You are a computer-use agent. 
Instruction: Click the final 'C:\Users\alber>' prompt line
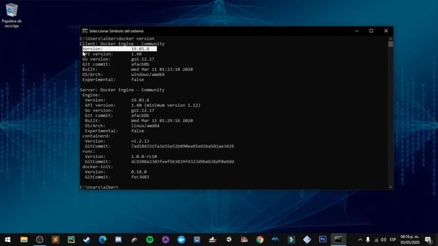coord(99,187)
